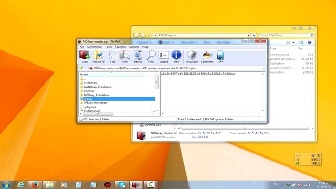Click the file list horizontal scrollbar thumb
The height and width of the screenshot is (189, 336).
click(98, 114)
